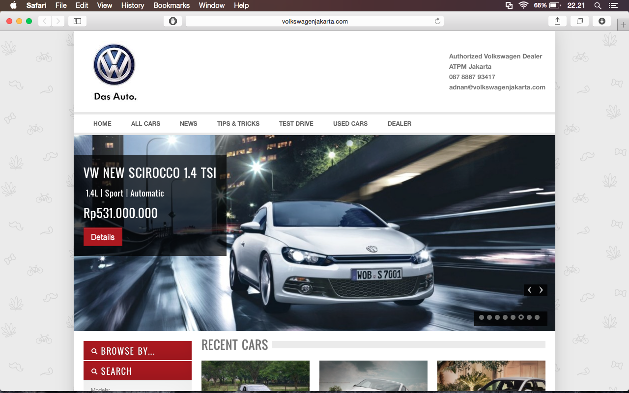Go to next slide arrow on carousel

coord(542,290)
